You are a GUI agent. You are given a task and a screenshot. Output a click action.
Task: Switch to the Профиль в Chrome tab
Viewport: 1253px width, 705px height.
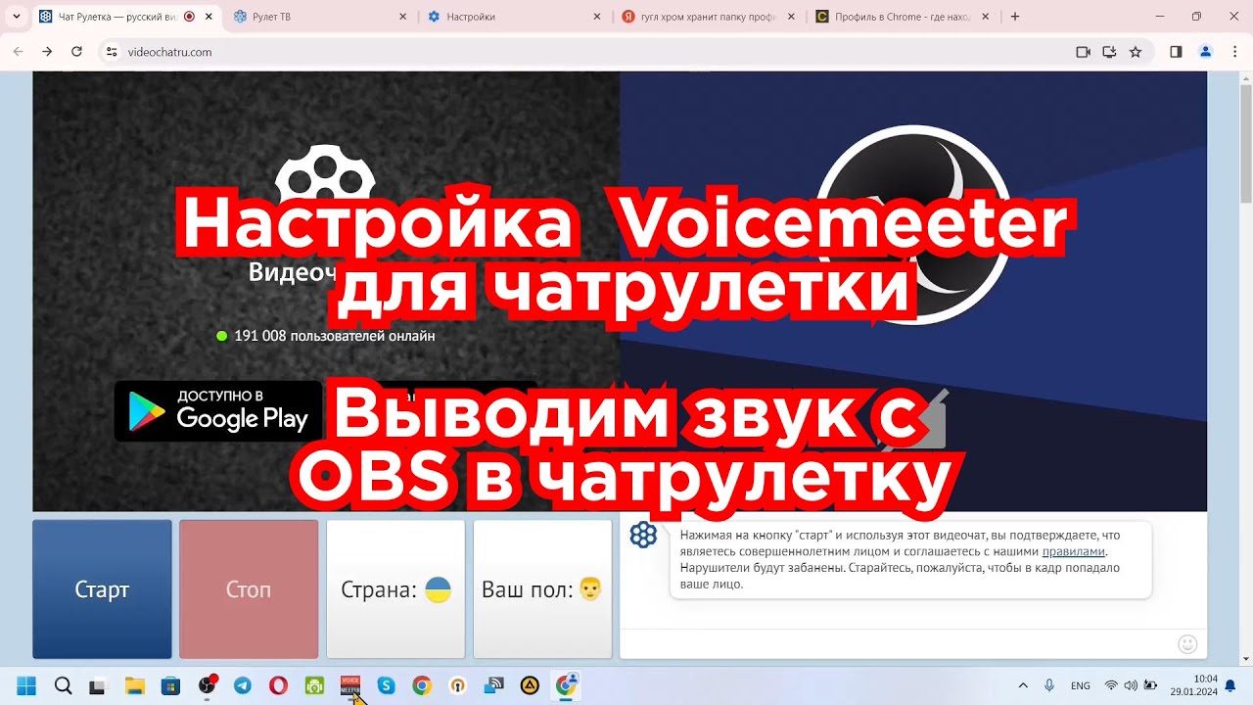[904, 17]
